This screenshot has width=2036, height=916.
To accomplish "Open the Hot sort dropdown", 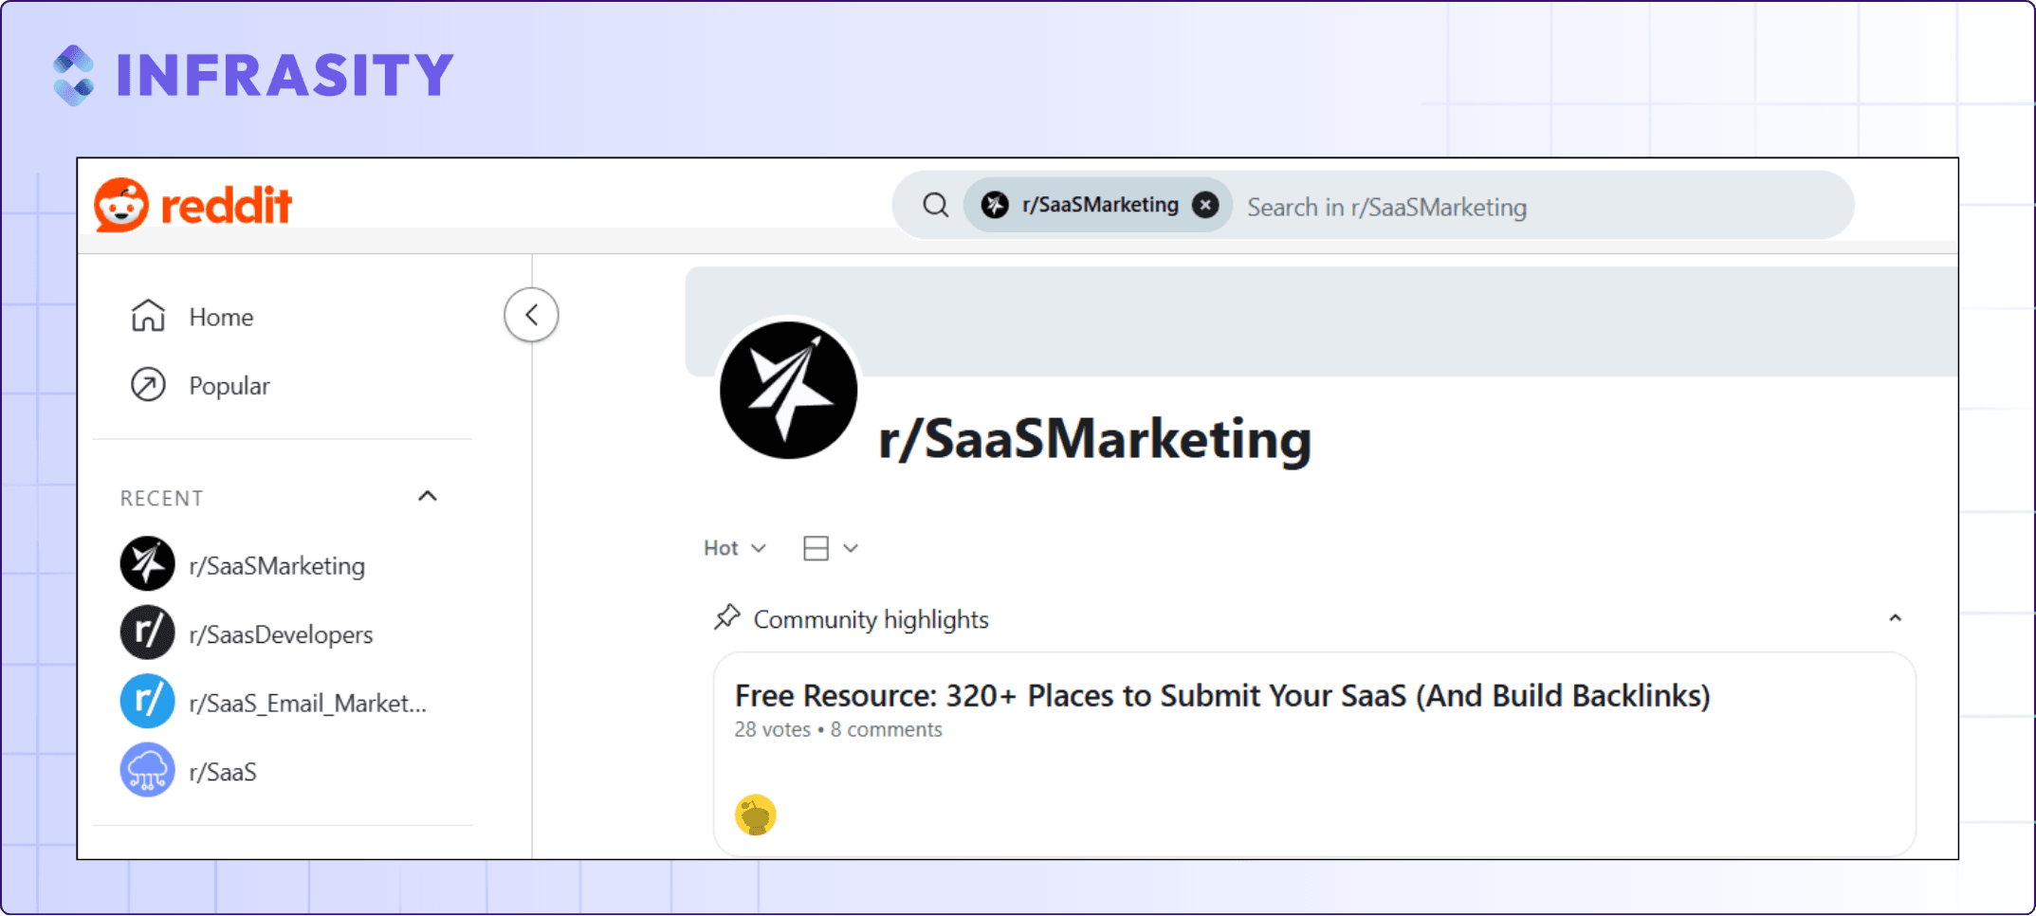I will point(734,548).
